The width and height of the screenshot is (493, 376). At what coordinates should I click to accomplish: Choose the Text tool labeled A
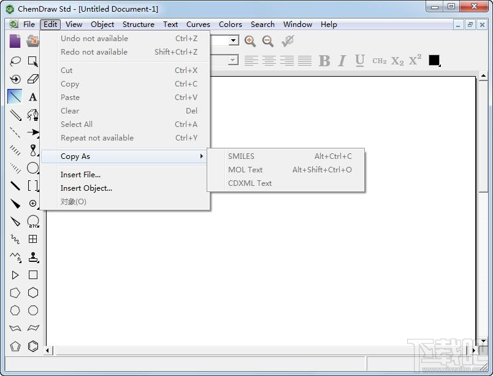32,97
